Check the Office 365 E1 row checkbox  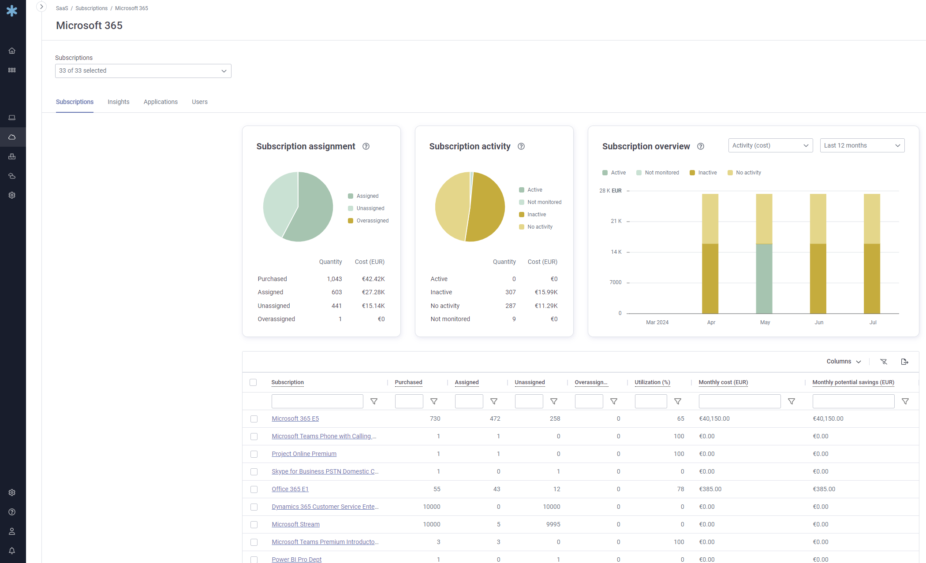click(x=254, y=489)
